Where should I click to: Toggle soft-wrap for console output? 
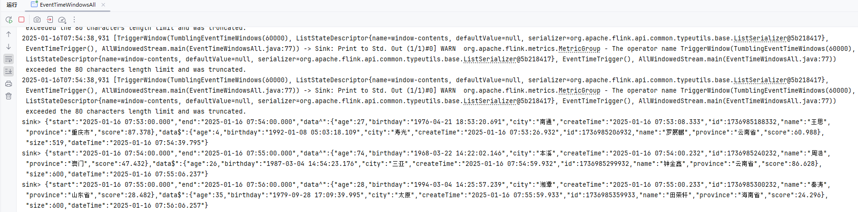point(9,59)
